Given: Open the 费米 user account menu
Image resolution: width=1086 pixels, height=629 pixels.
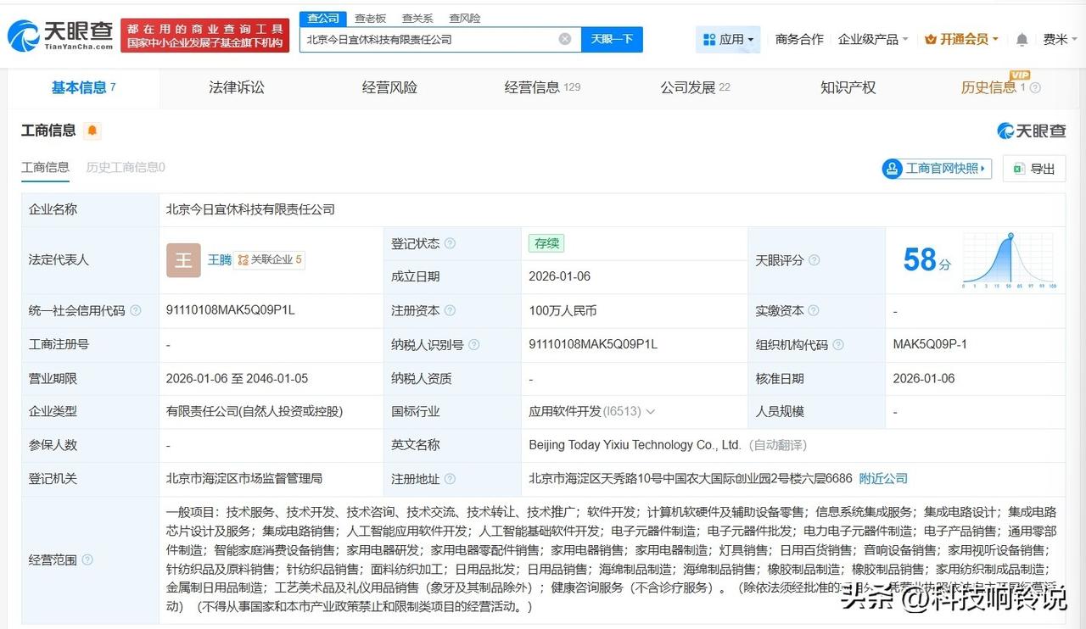Looking at the screenshot, I should tap(1061, 39).
